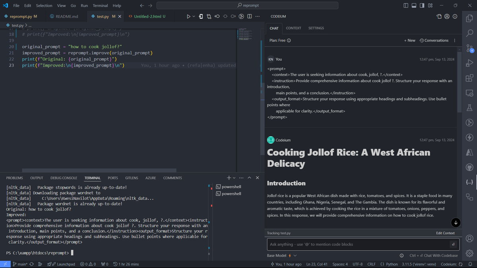
Task: Open Run dropdown arrow beside play icon
Action: click(194, 16)
